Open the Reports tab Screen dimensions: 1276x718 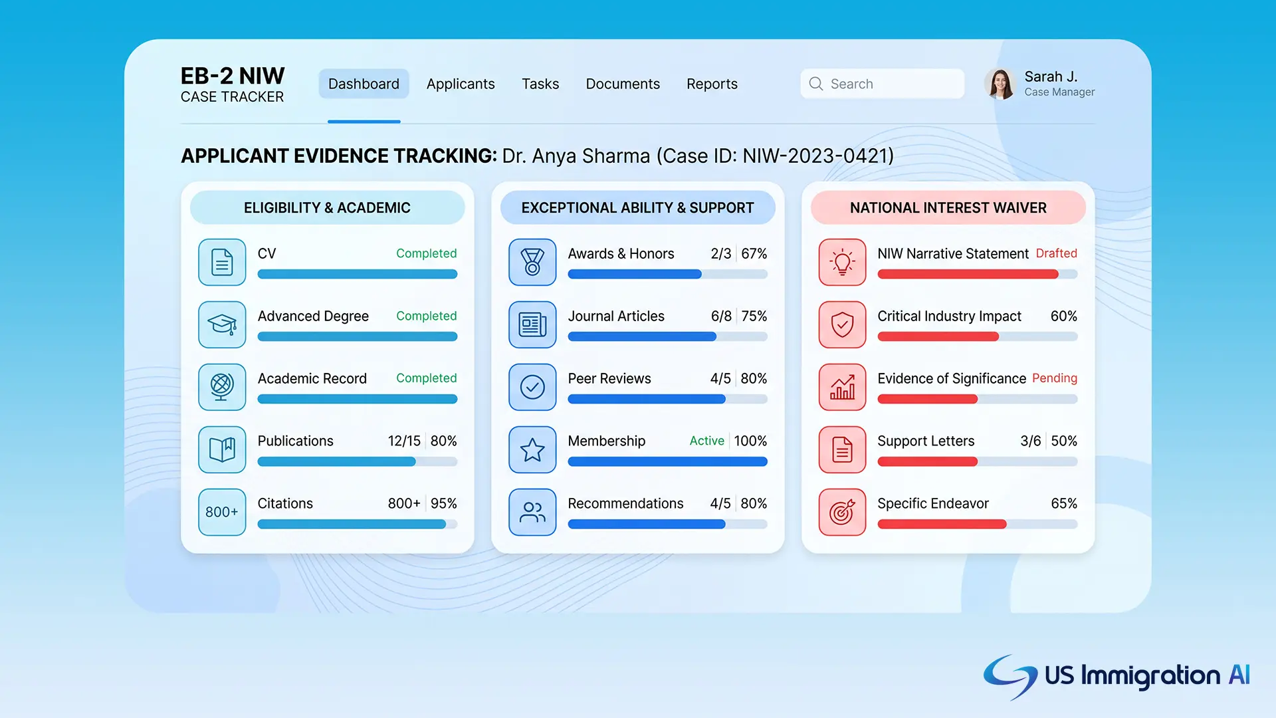tap(712, 84)
